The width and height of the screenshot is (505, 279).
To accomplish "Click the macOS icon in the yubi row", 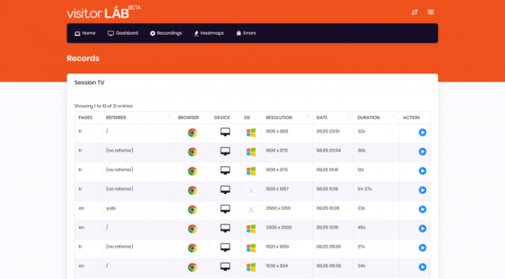I will point(251,209).
